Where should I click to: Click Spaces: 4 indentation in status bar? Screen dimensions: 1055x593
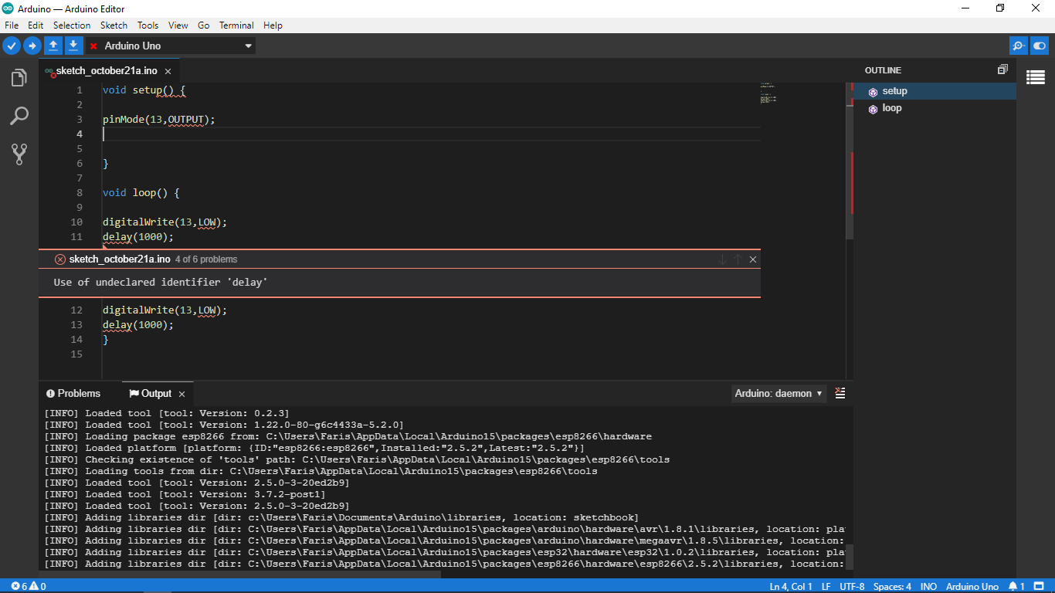[892, 586]
